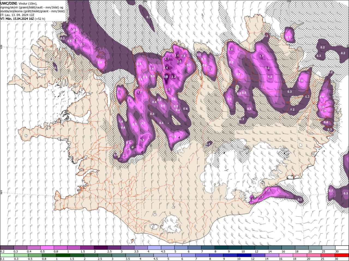Pick top-row legend swatch starting at 3.5
349x261 pixels.
pyautogui.click(x=141, y=248)
